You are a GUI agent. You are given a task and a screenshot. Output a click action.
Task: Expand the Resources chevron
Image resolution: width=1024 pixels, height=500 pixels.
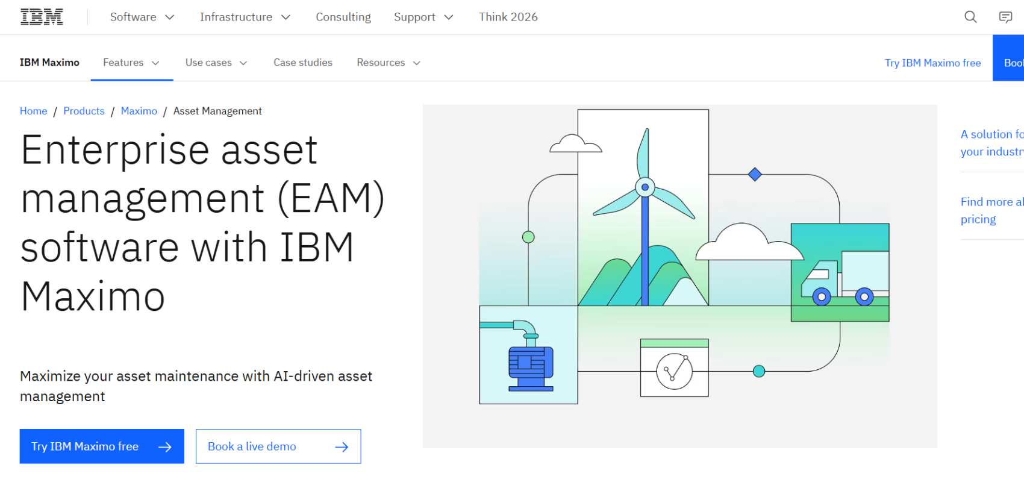pos(416,63)
